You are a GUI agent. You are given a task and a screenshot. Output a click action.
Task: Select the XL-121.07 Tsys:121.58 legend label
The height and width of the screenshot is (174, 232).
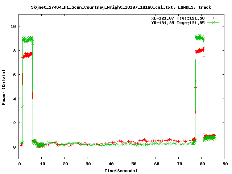178,18
